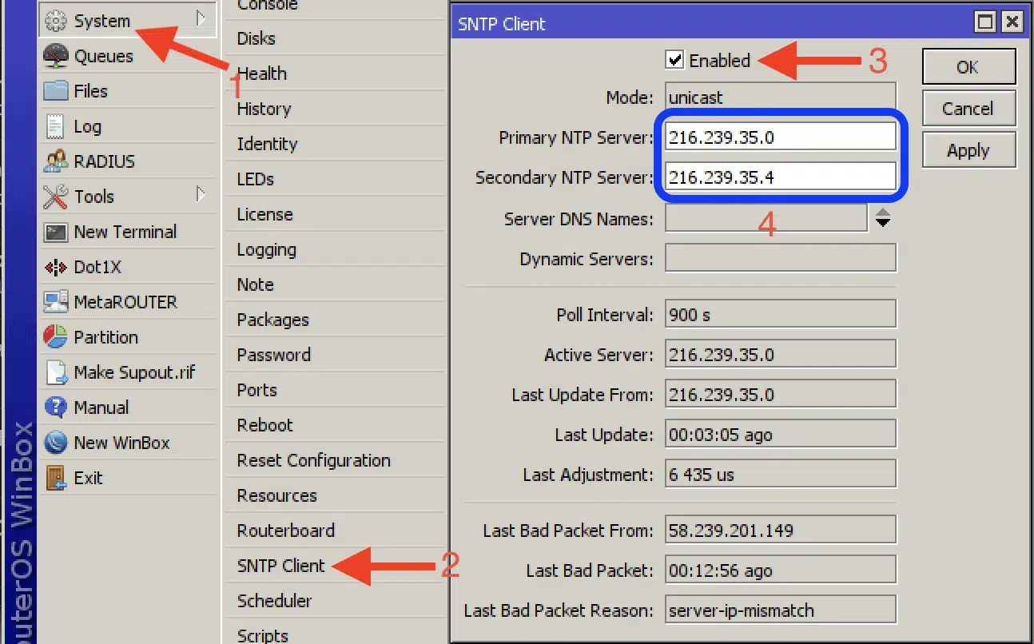Focus the Secondary NTP Server field

click(780, 177)
